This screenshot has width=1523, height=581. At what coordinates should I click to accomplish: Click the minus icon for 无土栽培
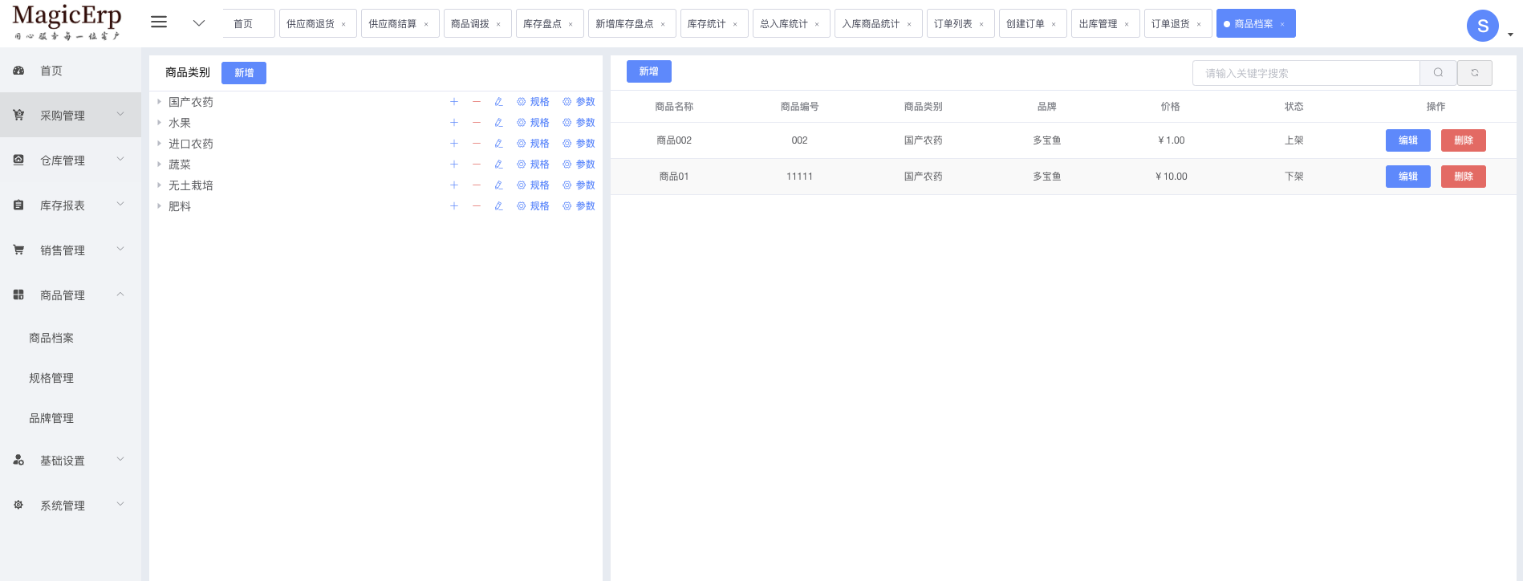(477, 185)
